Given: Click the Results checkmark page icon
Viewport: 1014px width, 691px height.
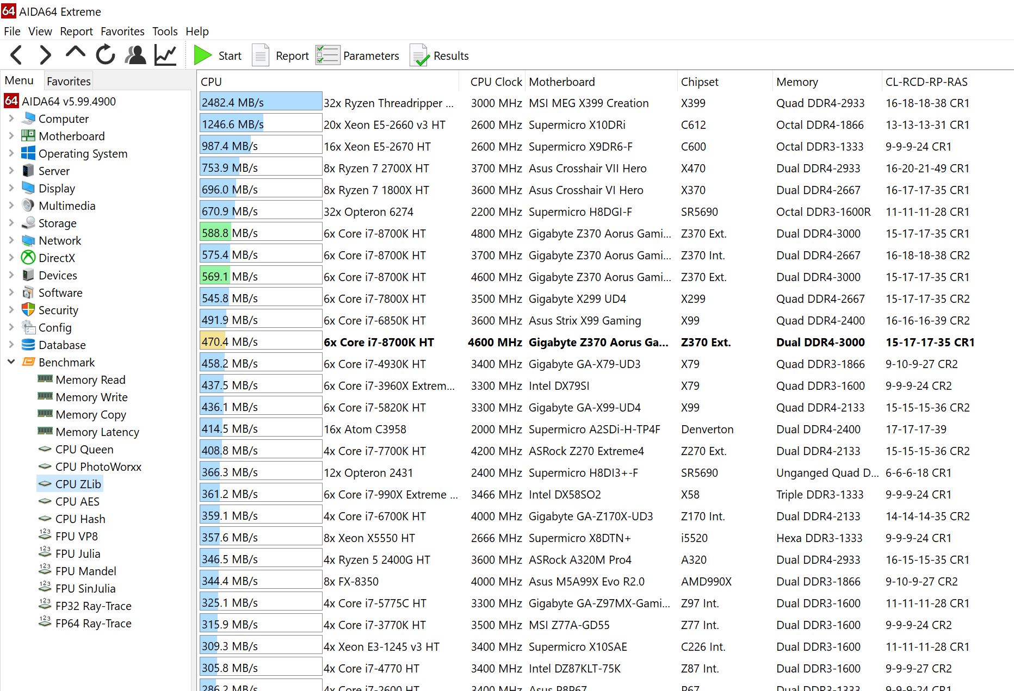Looking at the screenshot, I should [419, 55].
